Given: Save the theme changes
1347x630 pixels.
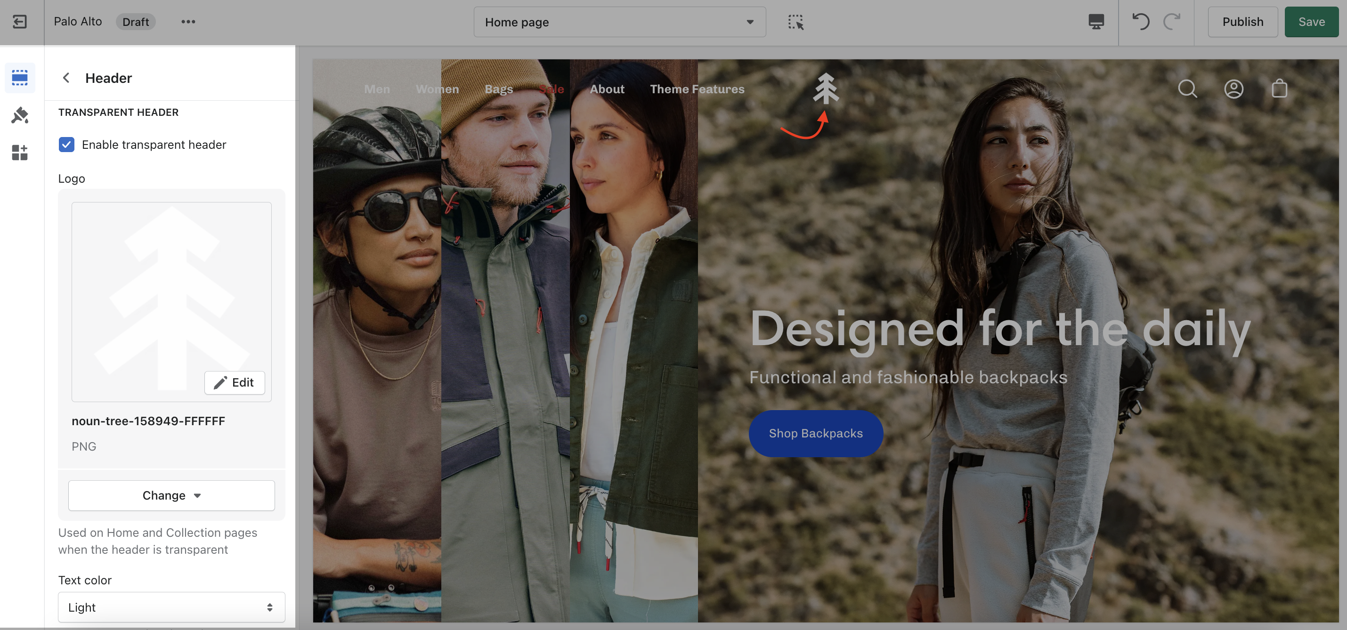Looking at the screenshot, I should pos(1311,22).
